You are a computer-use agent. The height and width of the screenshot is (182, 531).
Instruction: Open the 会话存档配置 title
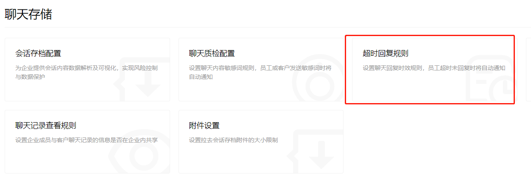pos(38,53)
